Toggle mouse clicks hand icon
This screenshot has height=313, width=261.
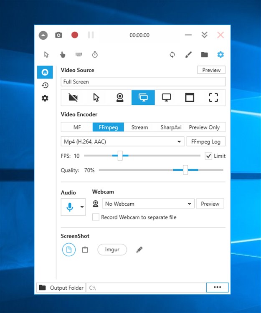coord(63,55)
